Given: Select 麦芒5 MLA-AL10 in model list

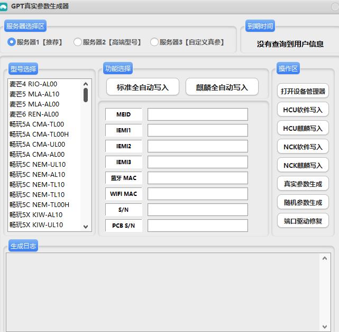Looking at the screenshot, I should click(44, 94).
